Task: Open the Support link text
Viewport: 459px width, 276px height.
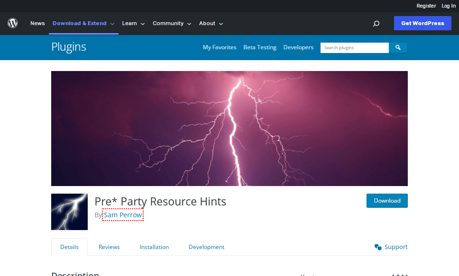Action: [396, 247]
